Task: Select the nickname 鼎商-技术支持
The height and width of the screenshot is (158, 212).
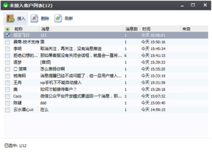Action: click(x=26, y=42)
